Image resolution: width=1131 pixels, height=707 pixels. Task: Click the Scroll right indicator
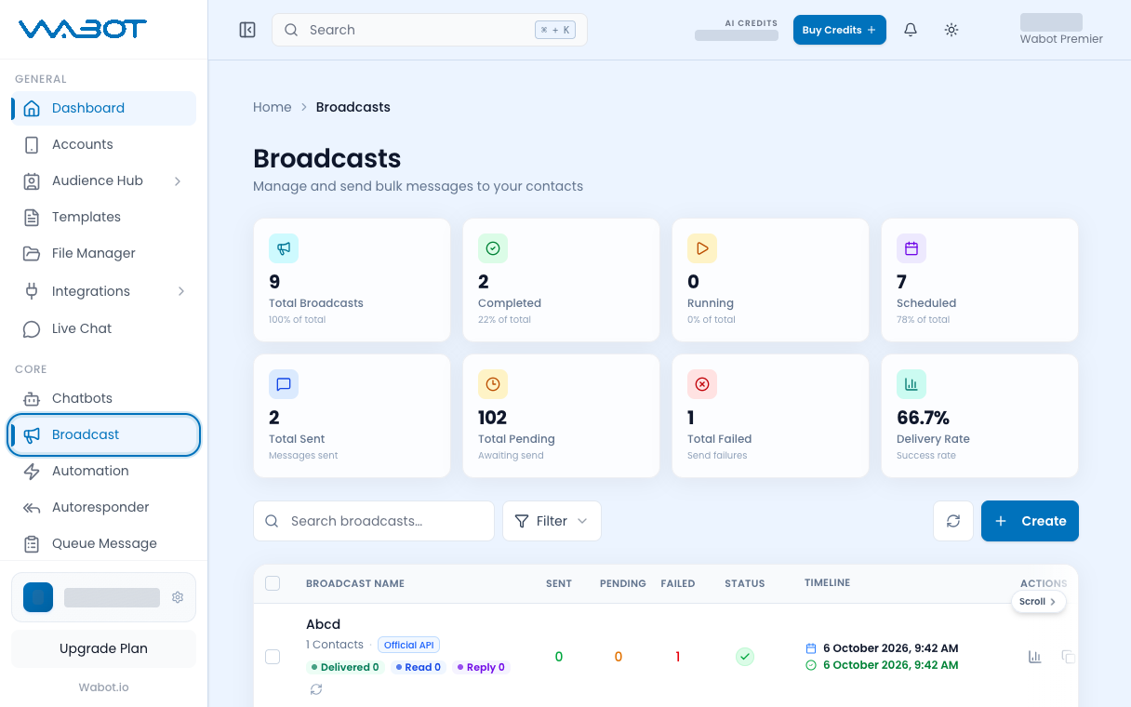(x=1038, y=602)
